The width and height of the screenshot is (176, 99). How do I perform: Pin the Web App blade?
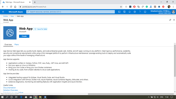(170, 20)
